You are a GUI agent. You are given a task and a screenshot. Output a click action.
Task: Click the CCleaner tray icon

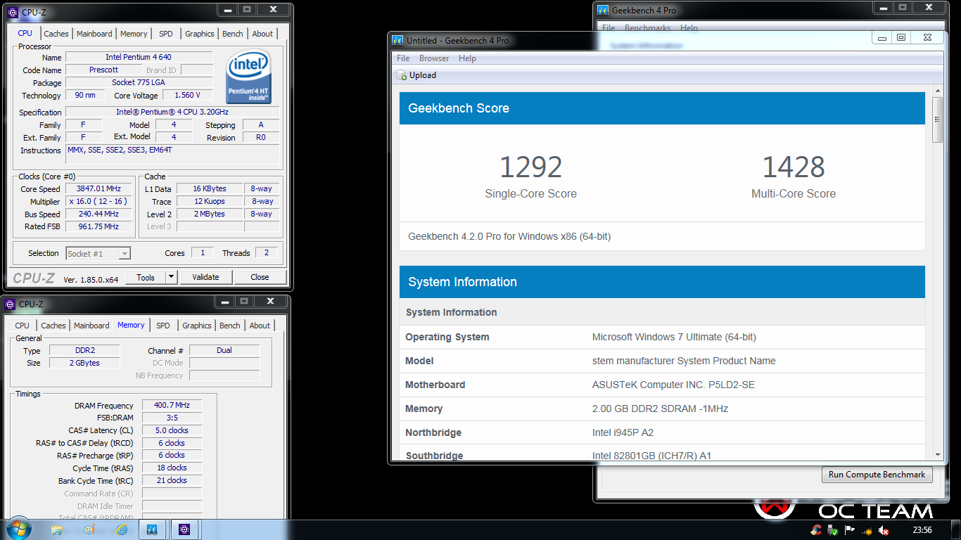(816, 530)
